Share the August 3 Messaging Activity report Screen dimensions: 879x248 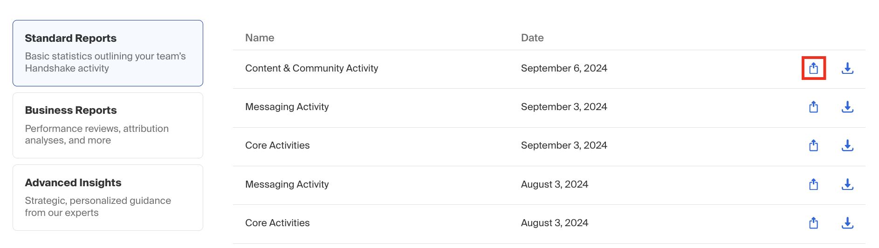click(x=813, y=184)
